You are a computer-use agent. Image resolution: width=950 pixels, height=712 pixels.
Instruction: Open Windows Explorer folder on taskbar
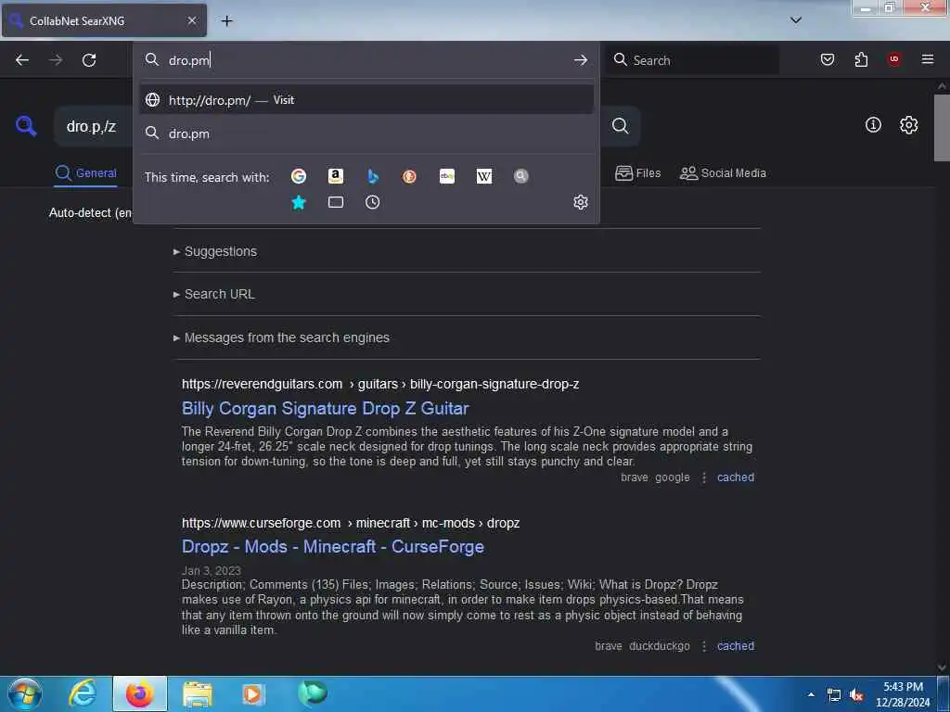[x=198, y=693]
